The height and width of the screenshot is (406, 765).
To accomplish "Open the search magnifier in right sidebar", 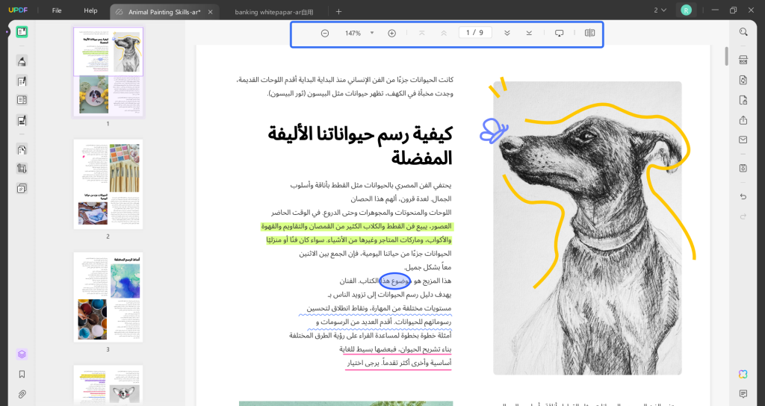I will pyautogui.click(x=743, y=32).
